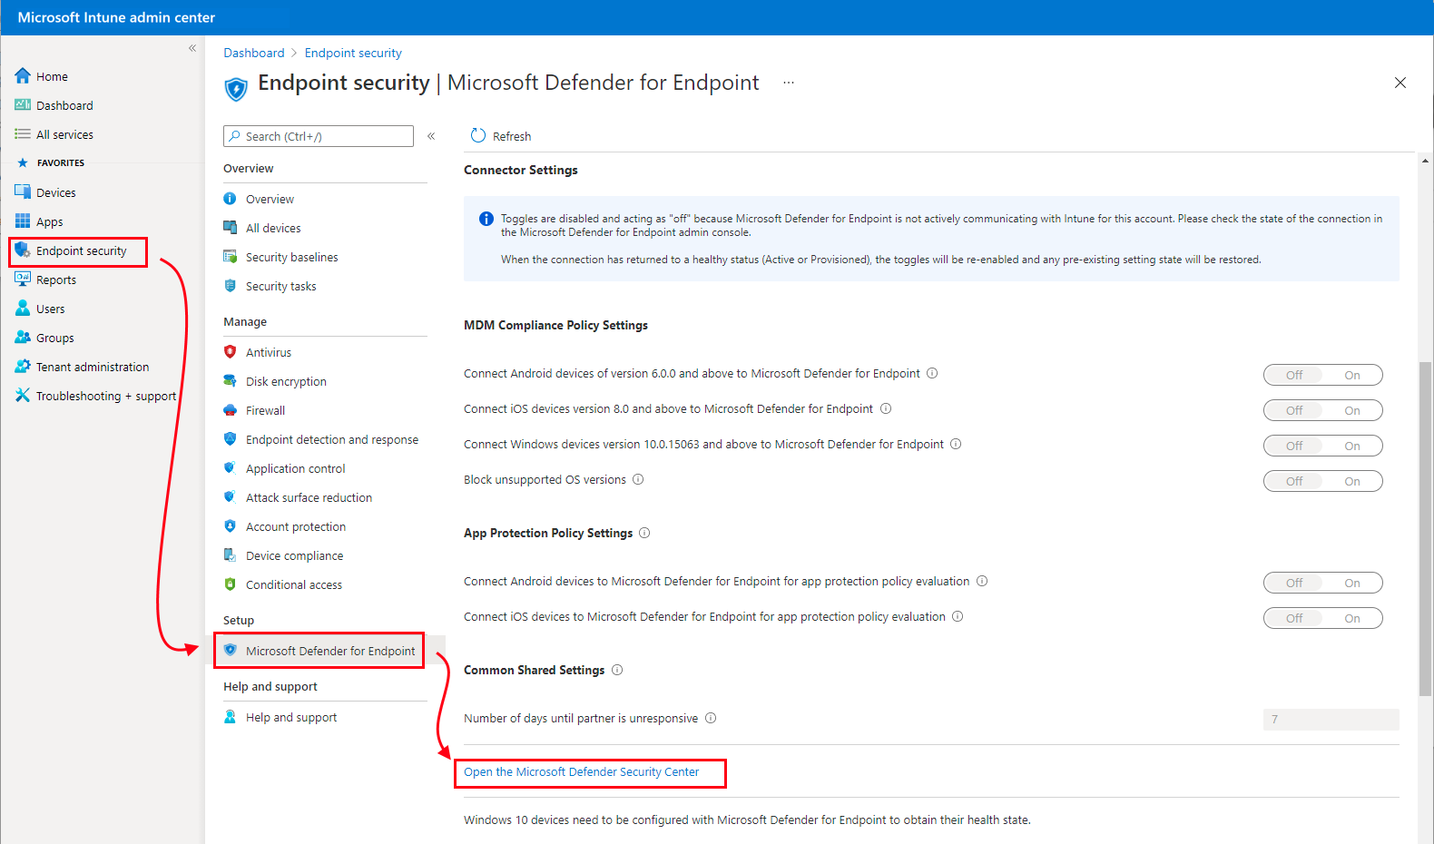Click the Troubleshooting + support icon
The height and width of the screenshot is (844, 1434).
[x=23, y=396]
